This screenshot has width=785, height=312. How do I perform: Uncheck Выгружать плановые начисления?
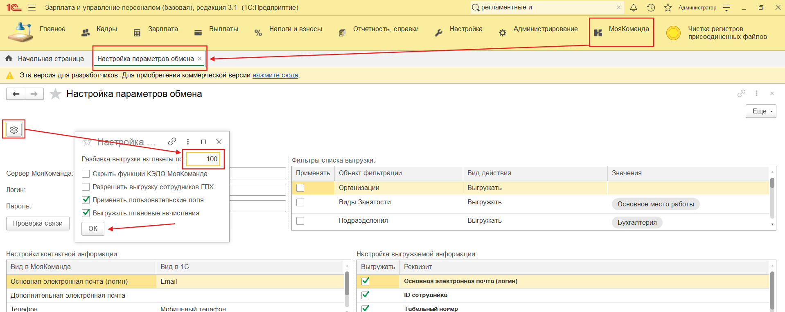(x=86, y=213)
